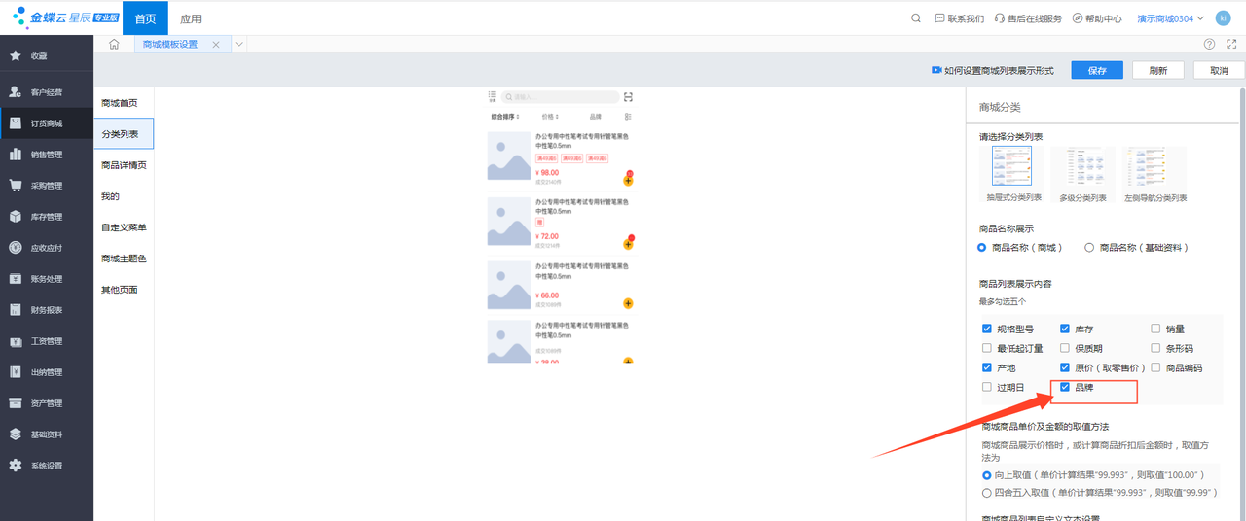Image resolution: width=1246 pixels, height=521 pixels.
Task: Select 自定义菜单 template section
Action: tap(124, 227)
